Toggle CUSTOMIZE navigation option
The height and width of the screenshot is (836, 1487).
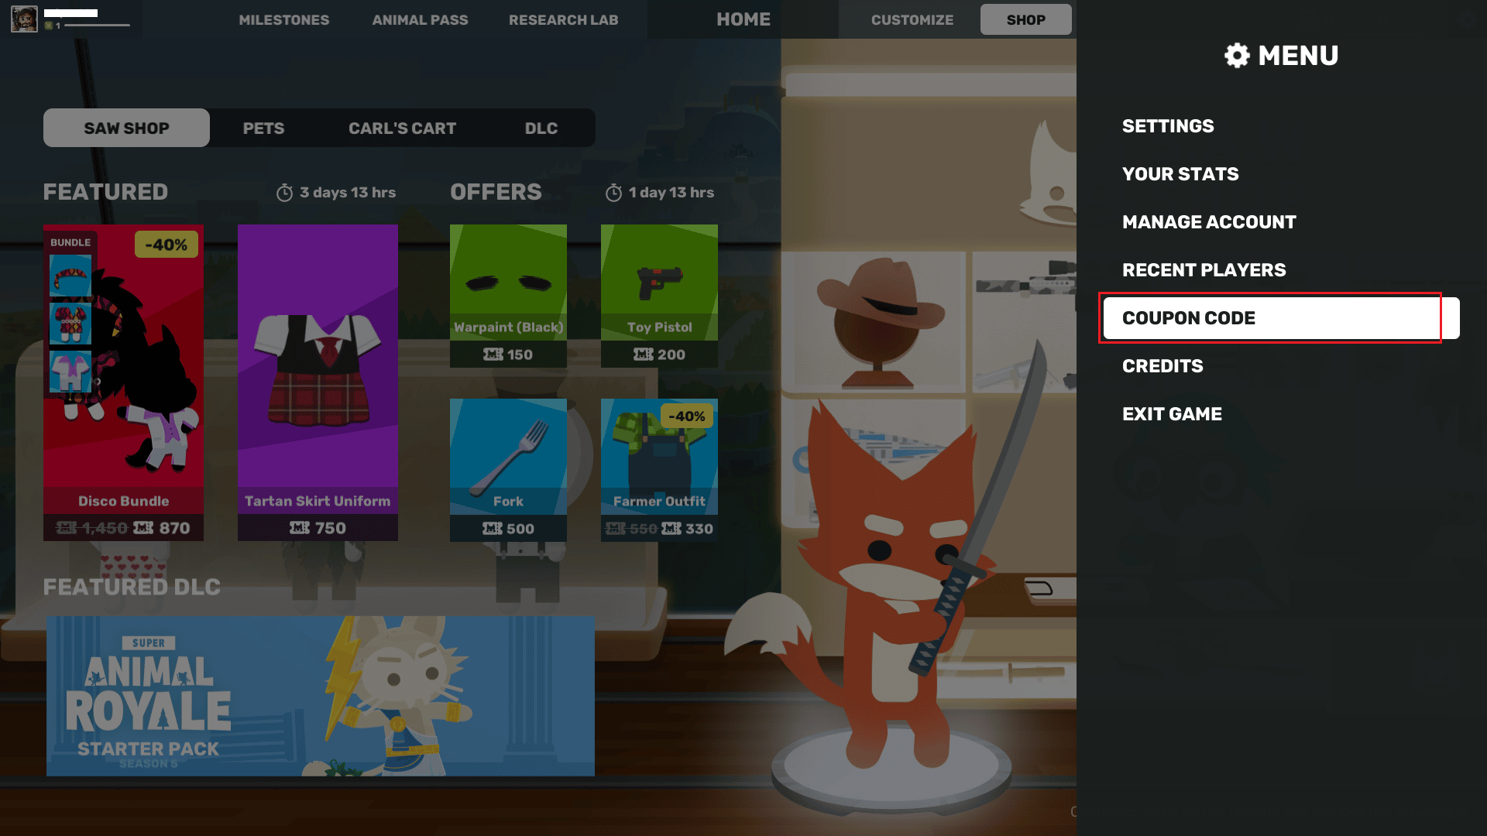tap(912, 19)
